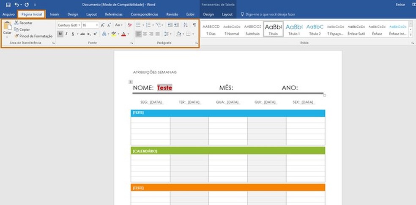Expand the Parágrafo dialog launcher
This screenshot has width=416, height=205.
pos(197,43)
